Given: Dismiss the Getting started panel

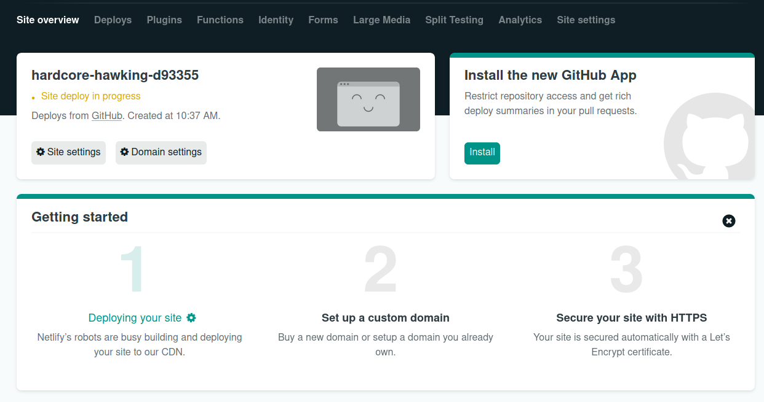Looking at the screenshot, I should tap(729, 221).
